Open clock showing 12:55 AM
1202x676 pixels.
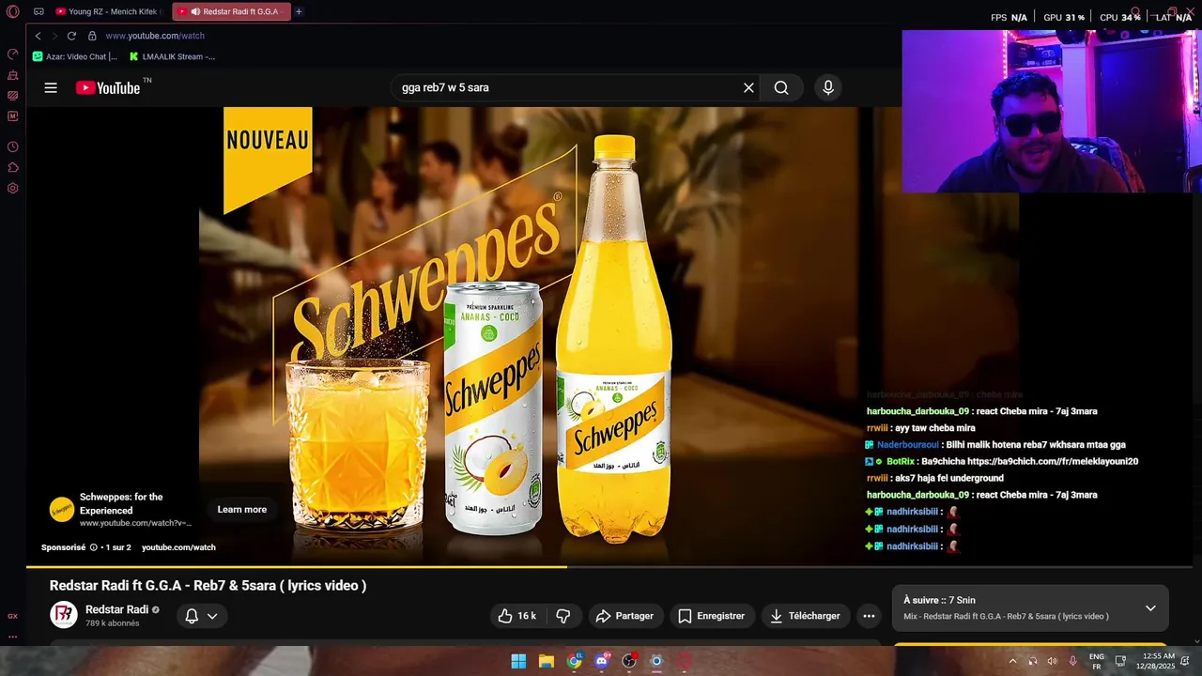coord(1158,661)
